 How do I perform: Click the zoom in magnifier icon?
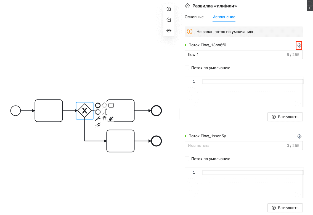169,9
